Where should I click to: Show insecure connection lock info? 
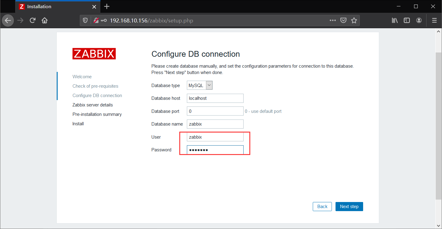pos(96,21)
